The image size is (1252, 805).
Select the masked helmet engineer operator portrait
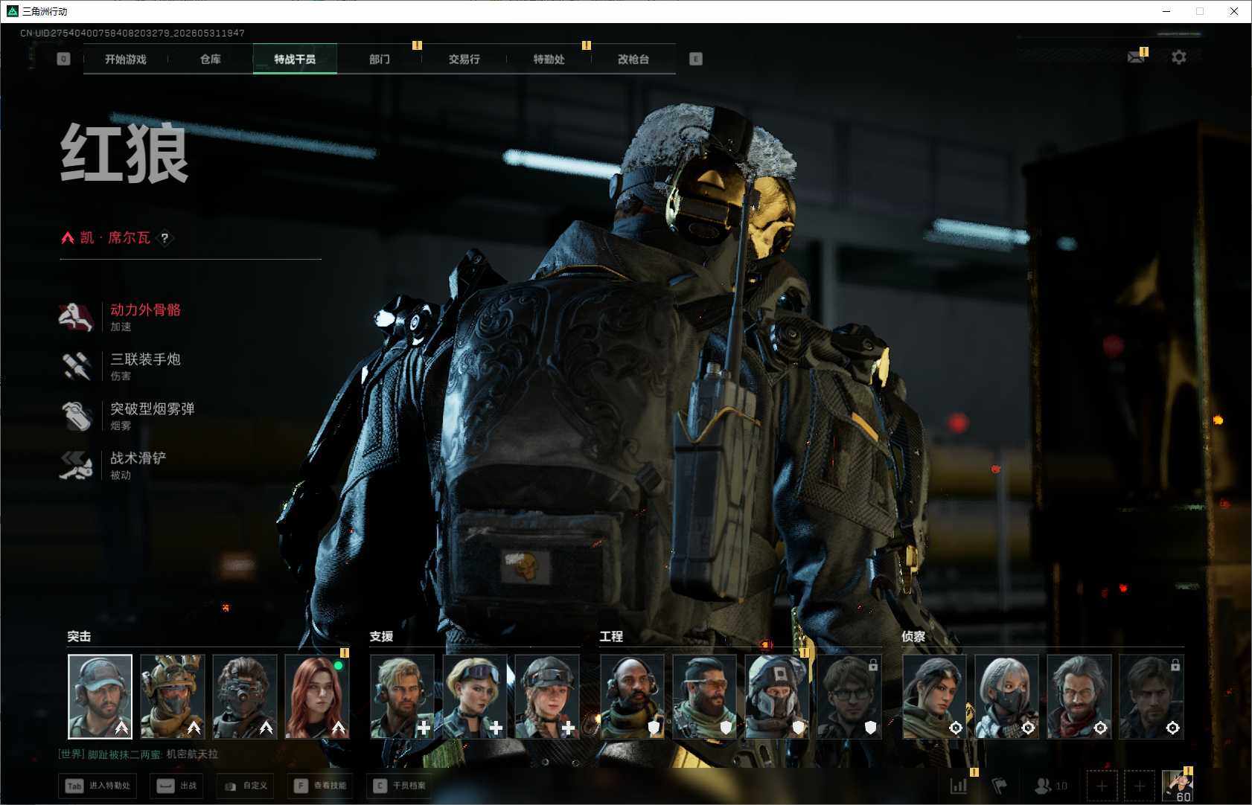click(776, 696)
